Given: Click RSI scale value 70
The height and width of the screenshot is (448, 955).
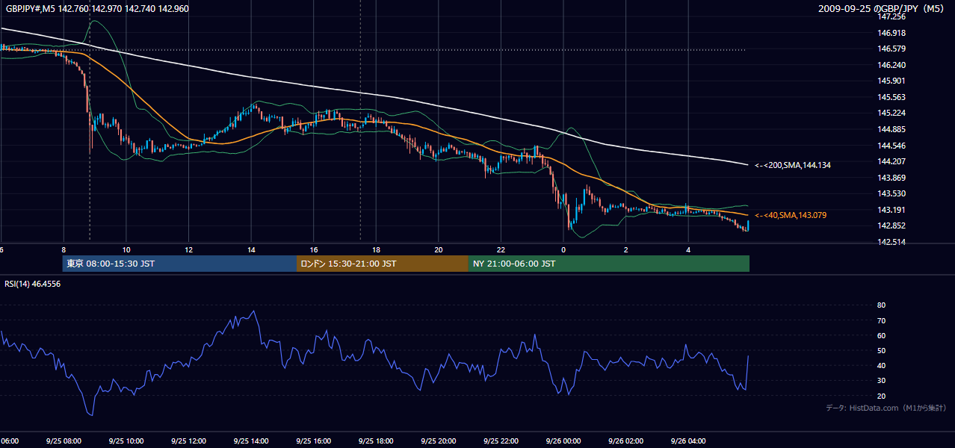Looking at the screenshot, I should (x=881, y=320).
